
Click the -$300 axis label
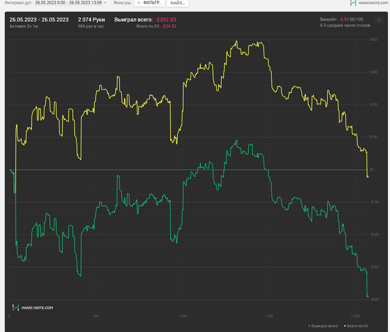pyautogui.click(x=374, y=267)
